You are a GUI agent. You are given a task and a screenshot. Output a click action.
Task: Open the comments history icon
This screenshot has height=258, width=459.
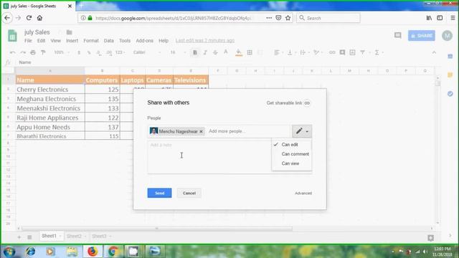click(x=397, y=36)
